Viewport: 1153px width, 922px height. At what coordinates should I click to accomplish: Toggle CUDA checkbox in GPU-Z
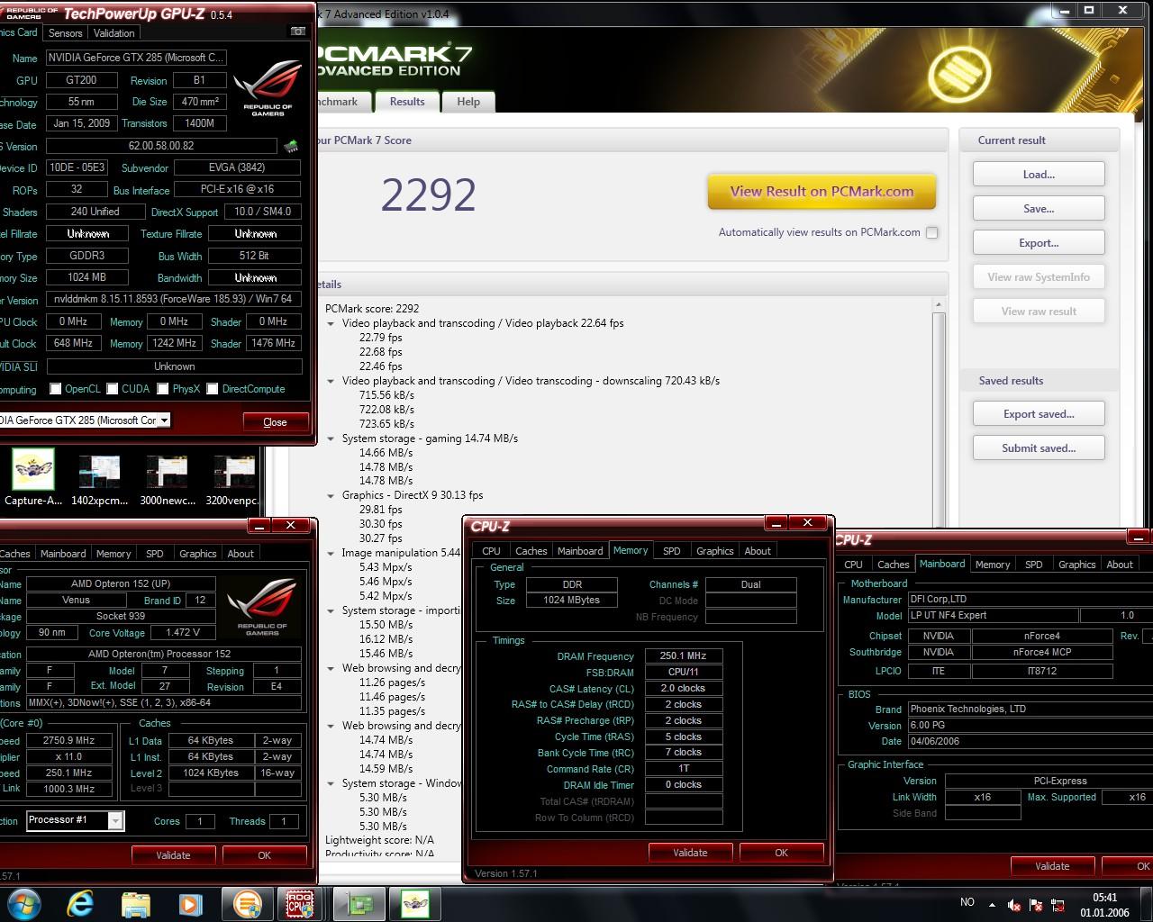[x=113, y=389]
